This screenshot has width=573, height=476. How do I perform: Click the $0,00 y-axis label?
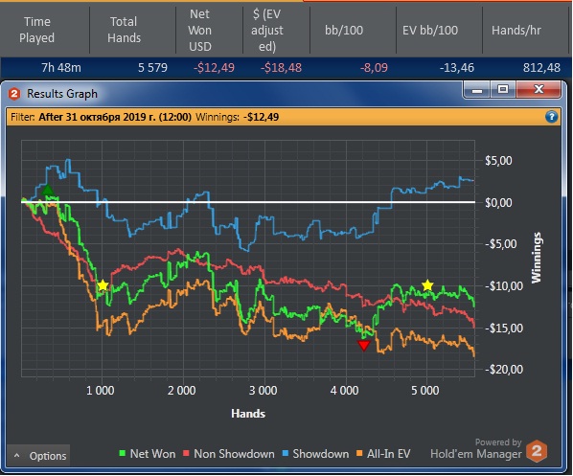tap(498, 202)
